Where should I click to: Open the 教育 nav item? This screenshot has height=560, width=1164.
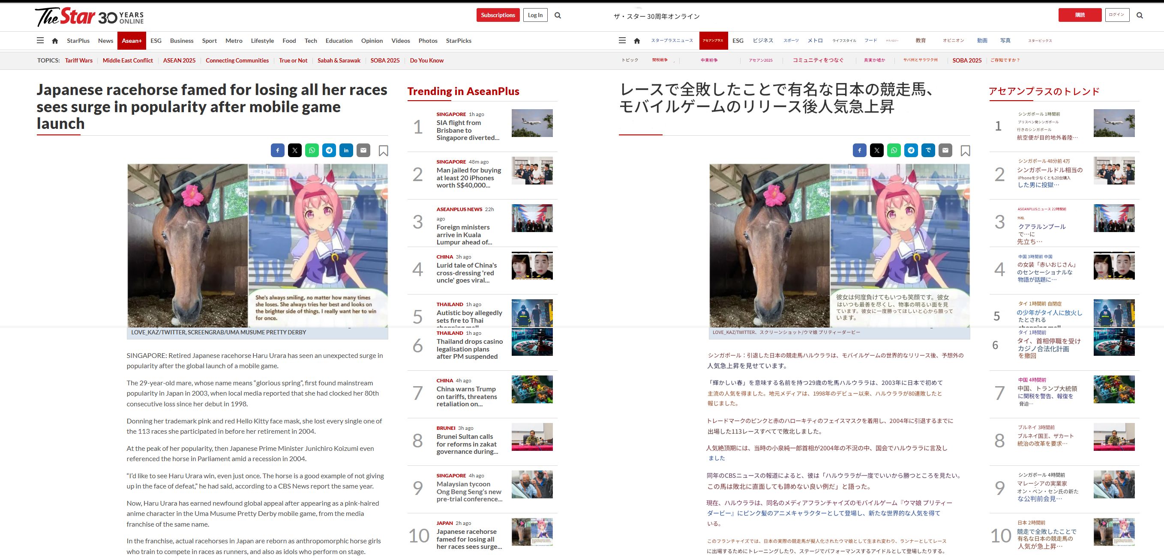[x=921, y=41]
